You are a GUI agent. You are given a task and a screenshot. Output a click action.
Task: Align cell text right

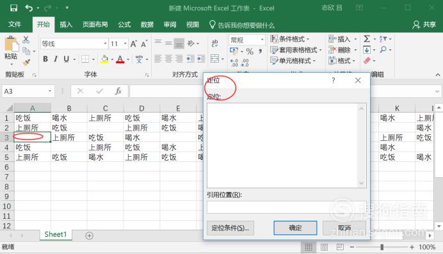point(179,59)
